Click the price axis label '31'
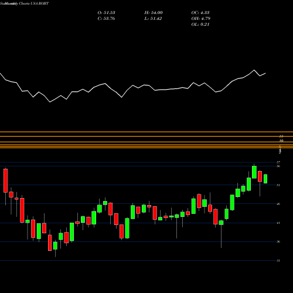Image resolution: width=293 pixels, height=293 pixels. pyautogui.click(x=278, y=261)
